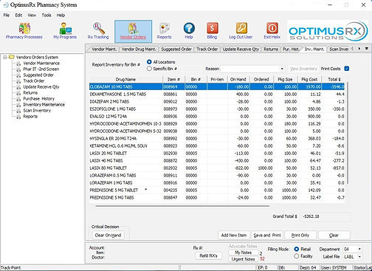
Task: Sort by On Hand column header
Action: 238,80
